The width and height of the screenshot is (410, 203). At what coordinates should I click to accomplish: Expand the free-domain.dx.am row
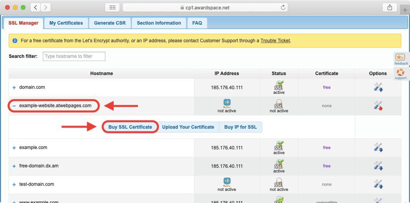click(14, 166)
